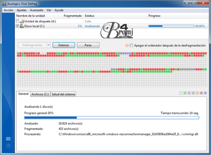Click the Auslogics Disk Defrag title bar icon
This screenshot has width=211, height=155.
[4, 4]
